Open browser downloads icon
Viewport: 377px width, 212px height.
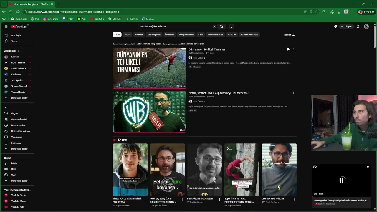click(339, 12)
